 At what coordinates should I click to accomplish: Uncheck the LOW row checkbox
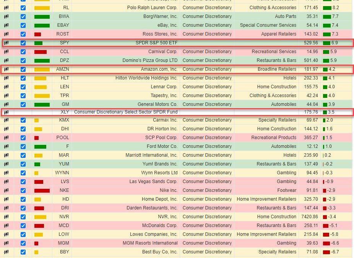[x=23, y=235]
